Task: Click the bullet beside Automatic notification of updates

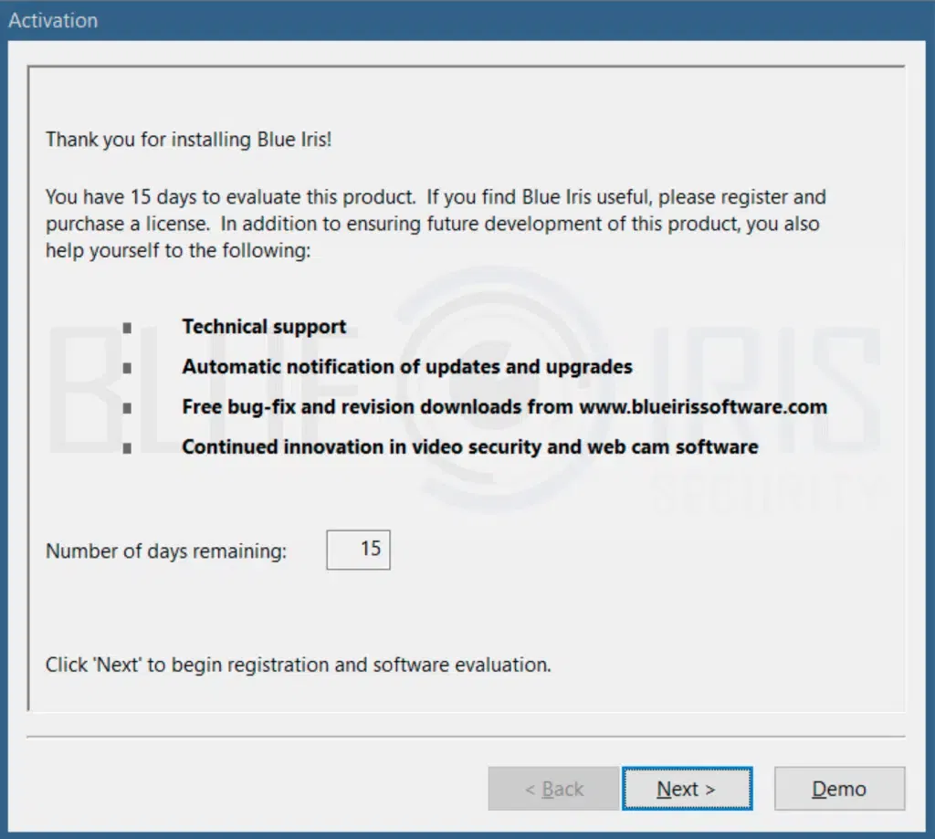Action: [x=127, y=368]
